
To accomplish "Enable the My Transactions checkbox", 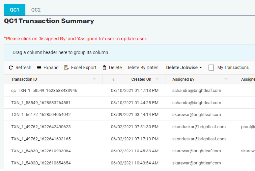I will (211, 68).
